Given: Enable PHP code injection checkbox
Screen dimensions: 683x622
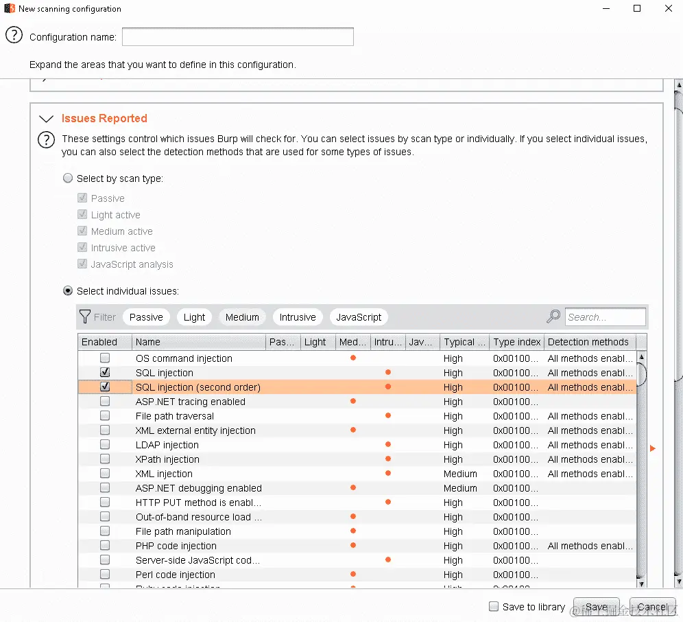Looking at the screenshot, I should [x=104, y=545].
